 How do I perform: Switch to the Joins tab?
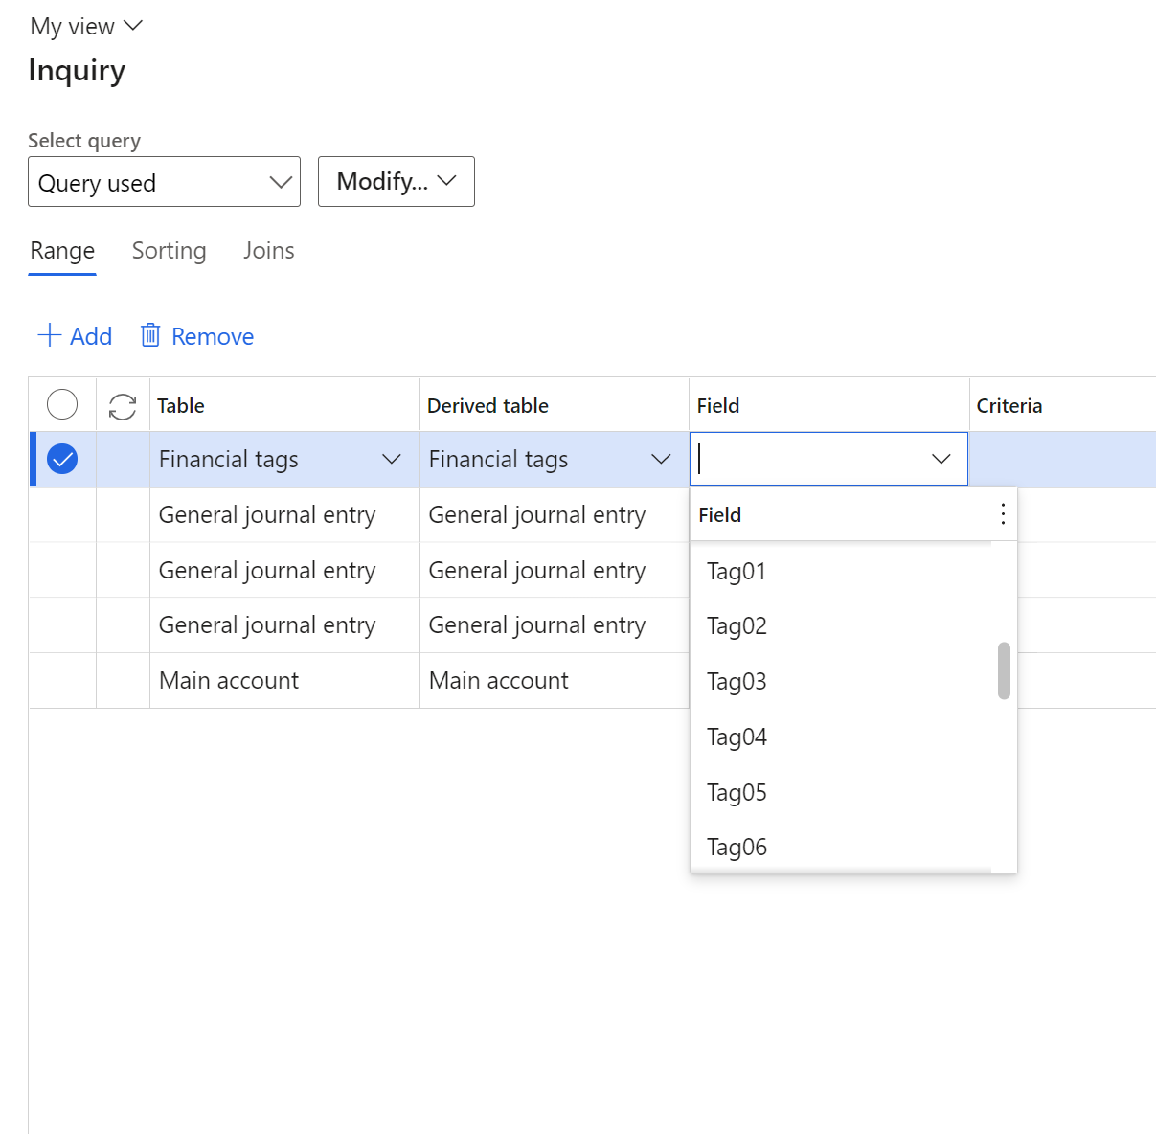tap(268, 251)
